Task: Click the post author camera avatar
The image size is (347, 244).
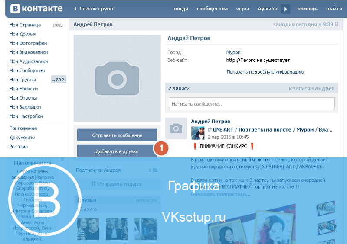Action: point(176,128)
